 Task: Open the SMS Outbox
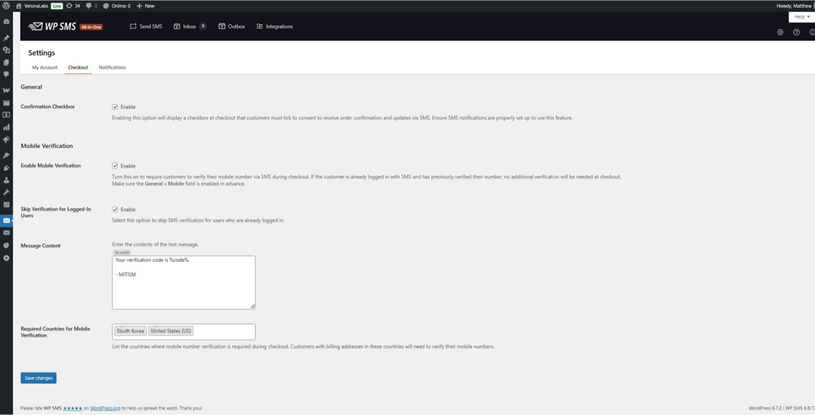[231, 26]
